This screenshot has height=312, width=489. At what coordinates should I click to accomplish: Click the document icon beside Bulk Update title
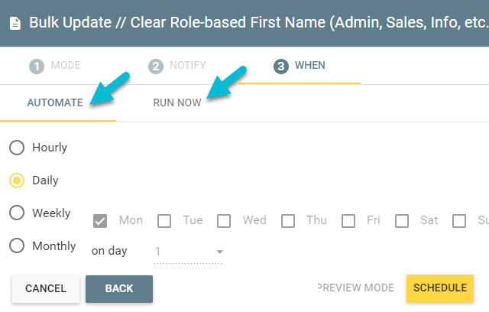[x=15, y=24]
